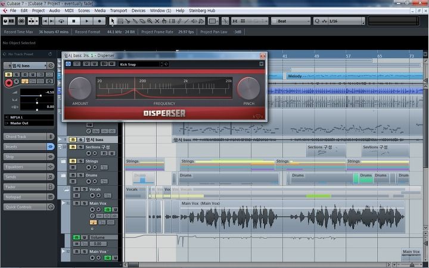Solo track in inspector with S button
The image size is (429, 268).
[x=17, y=74]
